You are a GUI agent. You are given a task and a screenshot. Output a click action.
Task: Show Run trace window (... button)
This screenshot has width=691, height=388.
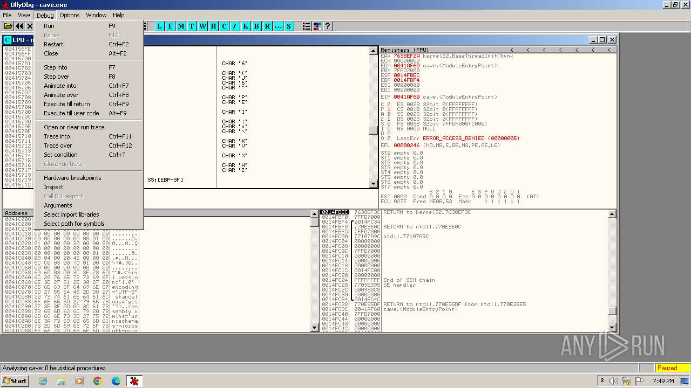pos(279,26)
